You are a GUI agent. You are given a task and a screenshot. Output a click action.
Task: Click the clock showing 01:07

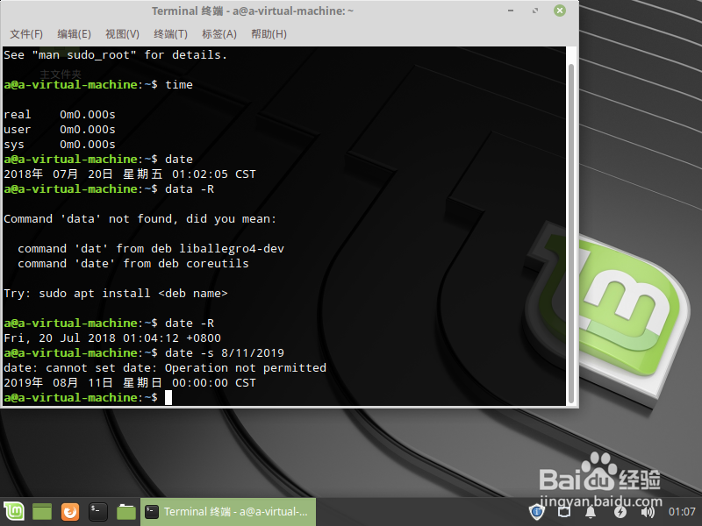click(684, 511)
